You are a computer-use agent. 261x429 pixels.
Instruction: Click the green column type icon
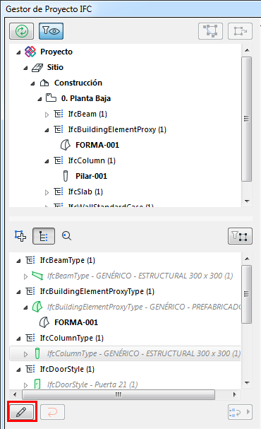[37, 353]
